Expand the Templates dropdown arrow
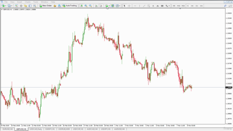233x131 pixels. (120, 6)
